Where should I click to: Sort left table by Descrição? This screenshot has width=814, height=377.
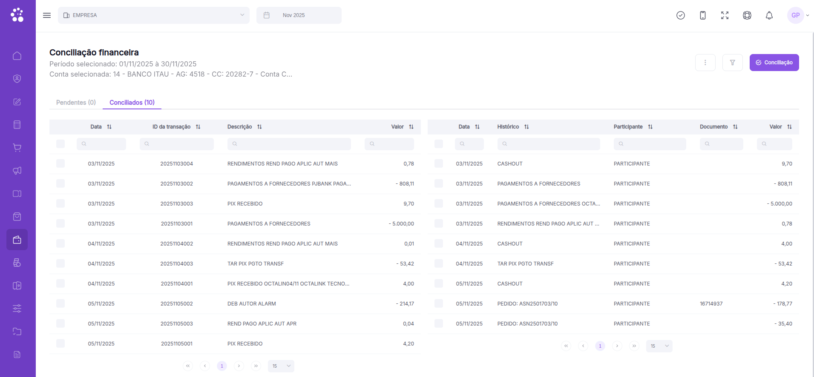click(259, 127)
